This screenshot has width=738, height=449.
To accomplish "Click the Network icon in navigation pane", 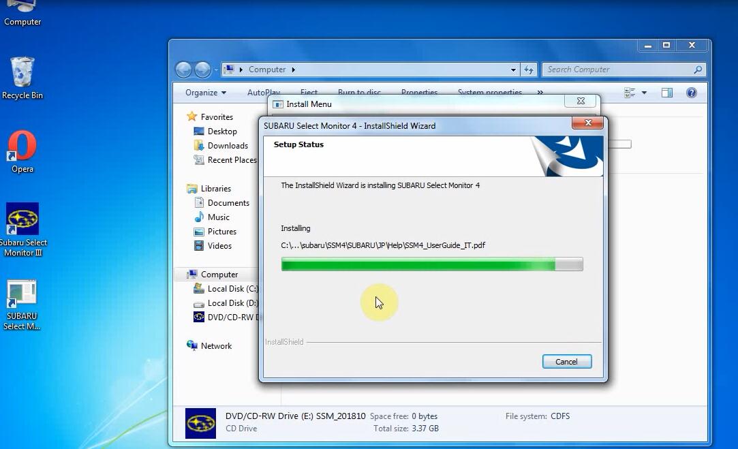I will tap(191, 345).
